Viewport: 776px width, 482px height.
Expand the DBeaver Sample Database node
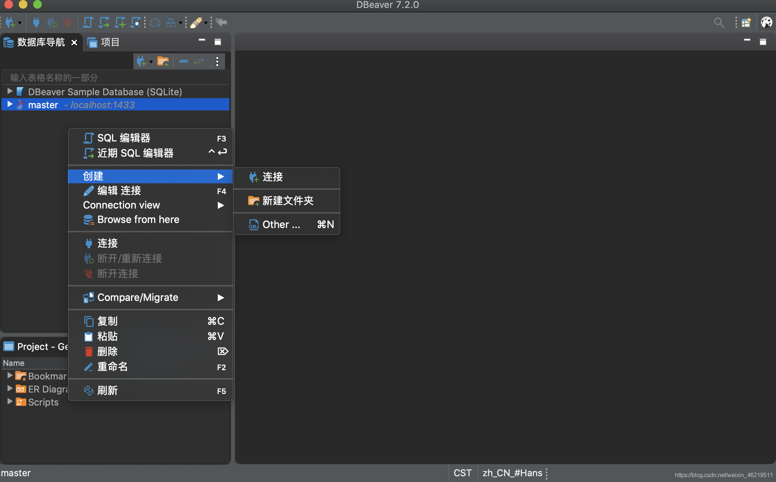tap(10, 91)
